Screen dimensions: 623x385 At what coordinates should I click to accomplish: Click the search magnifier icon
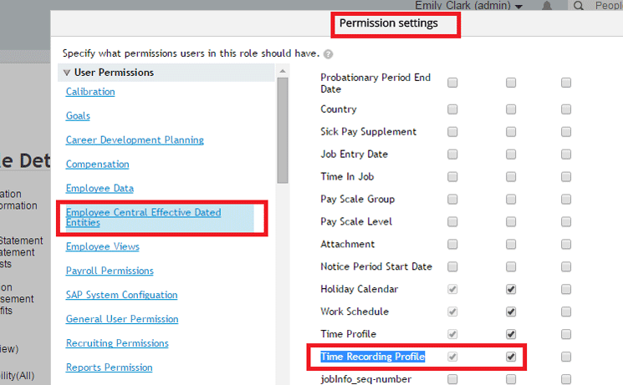(579, 7)
